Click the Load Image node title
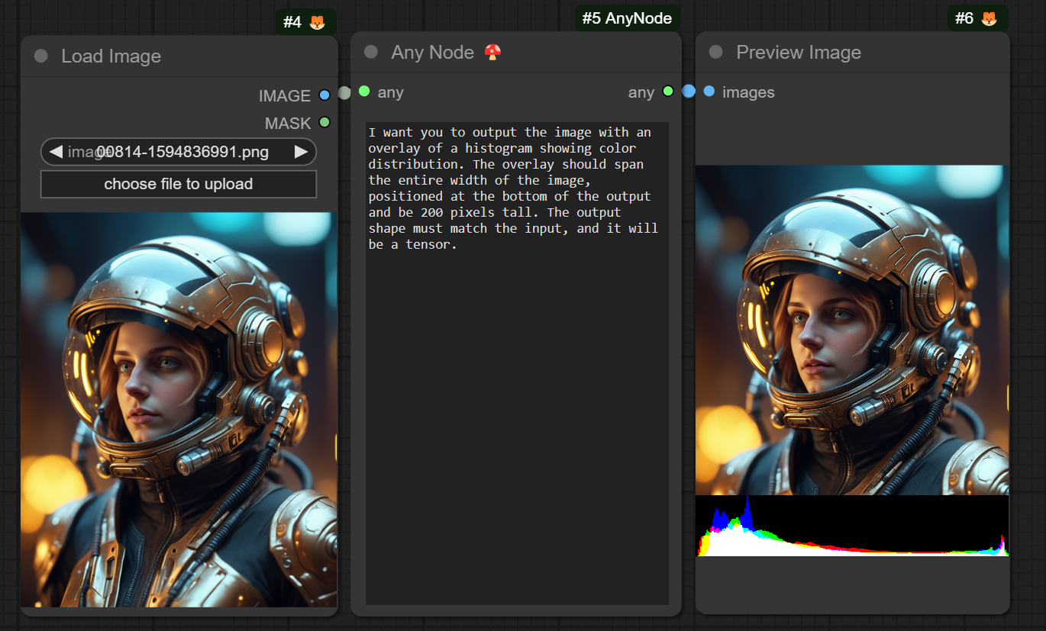 (111, 56)
